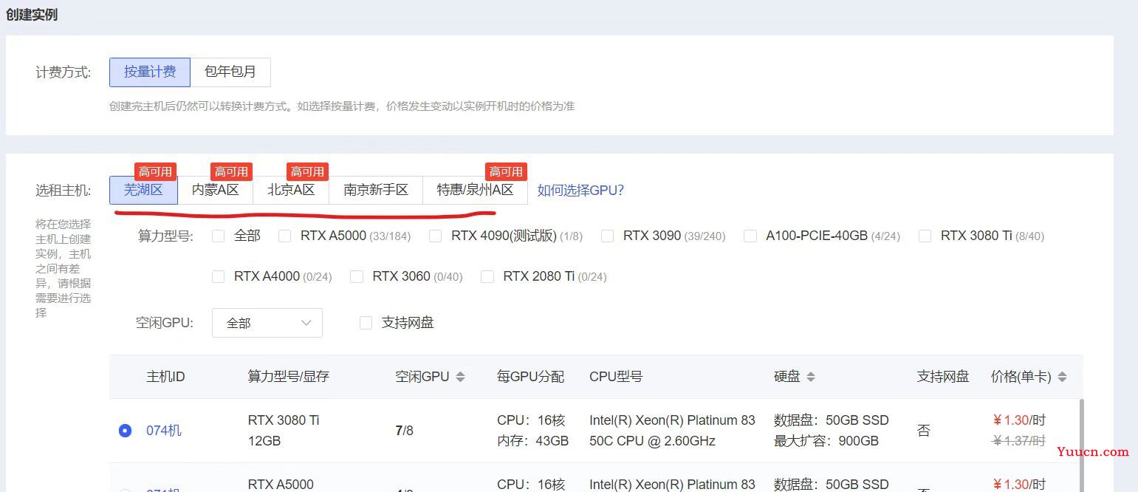Sort table by 价格(单卡) column arrows
1138x492 pixels.
coord(1062,377)
